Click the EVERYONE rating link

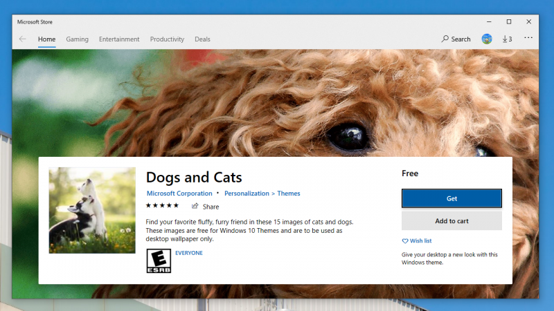point(189,253)
